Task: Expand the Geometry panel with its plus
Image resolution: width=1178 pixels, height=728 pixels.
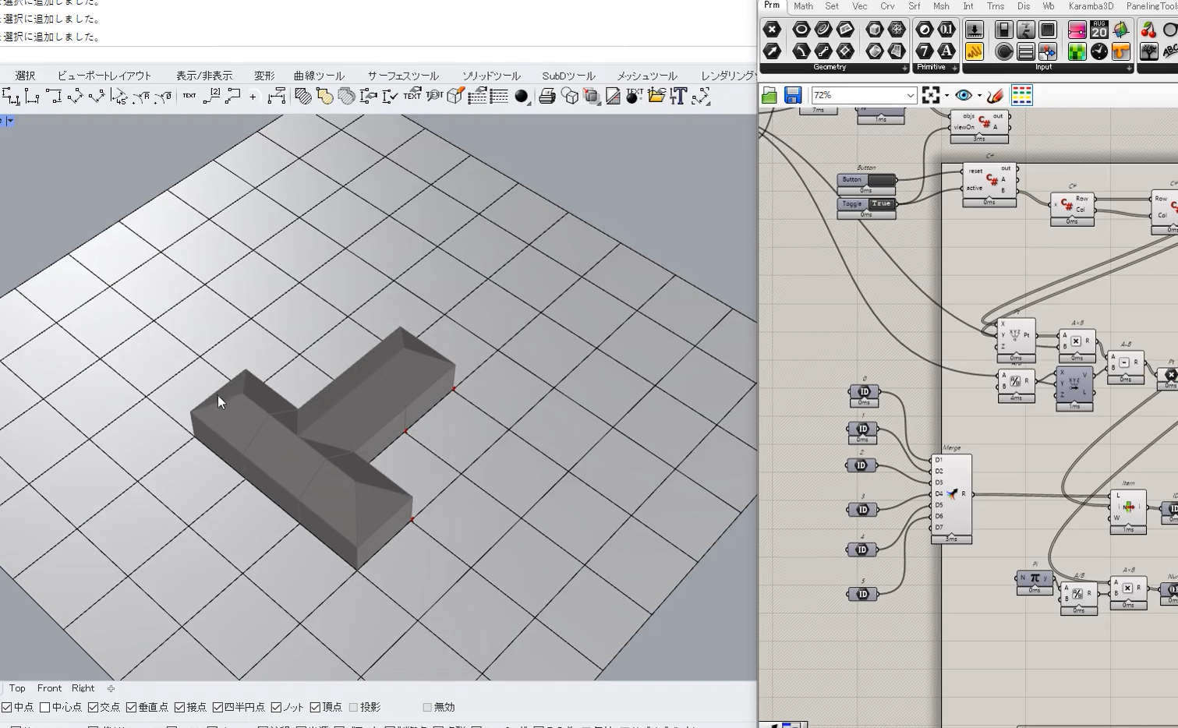Action: (x=904, y=68)
